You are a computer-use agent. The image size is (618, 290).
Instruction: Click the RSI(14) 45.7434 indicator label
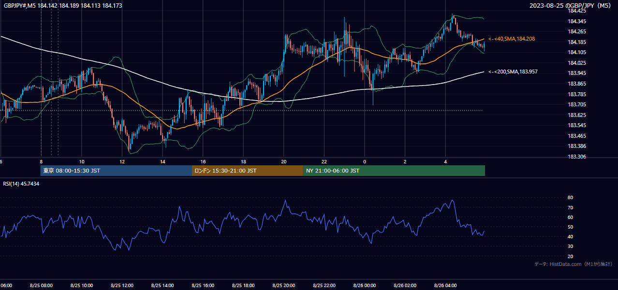point(21,184)
